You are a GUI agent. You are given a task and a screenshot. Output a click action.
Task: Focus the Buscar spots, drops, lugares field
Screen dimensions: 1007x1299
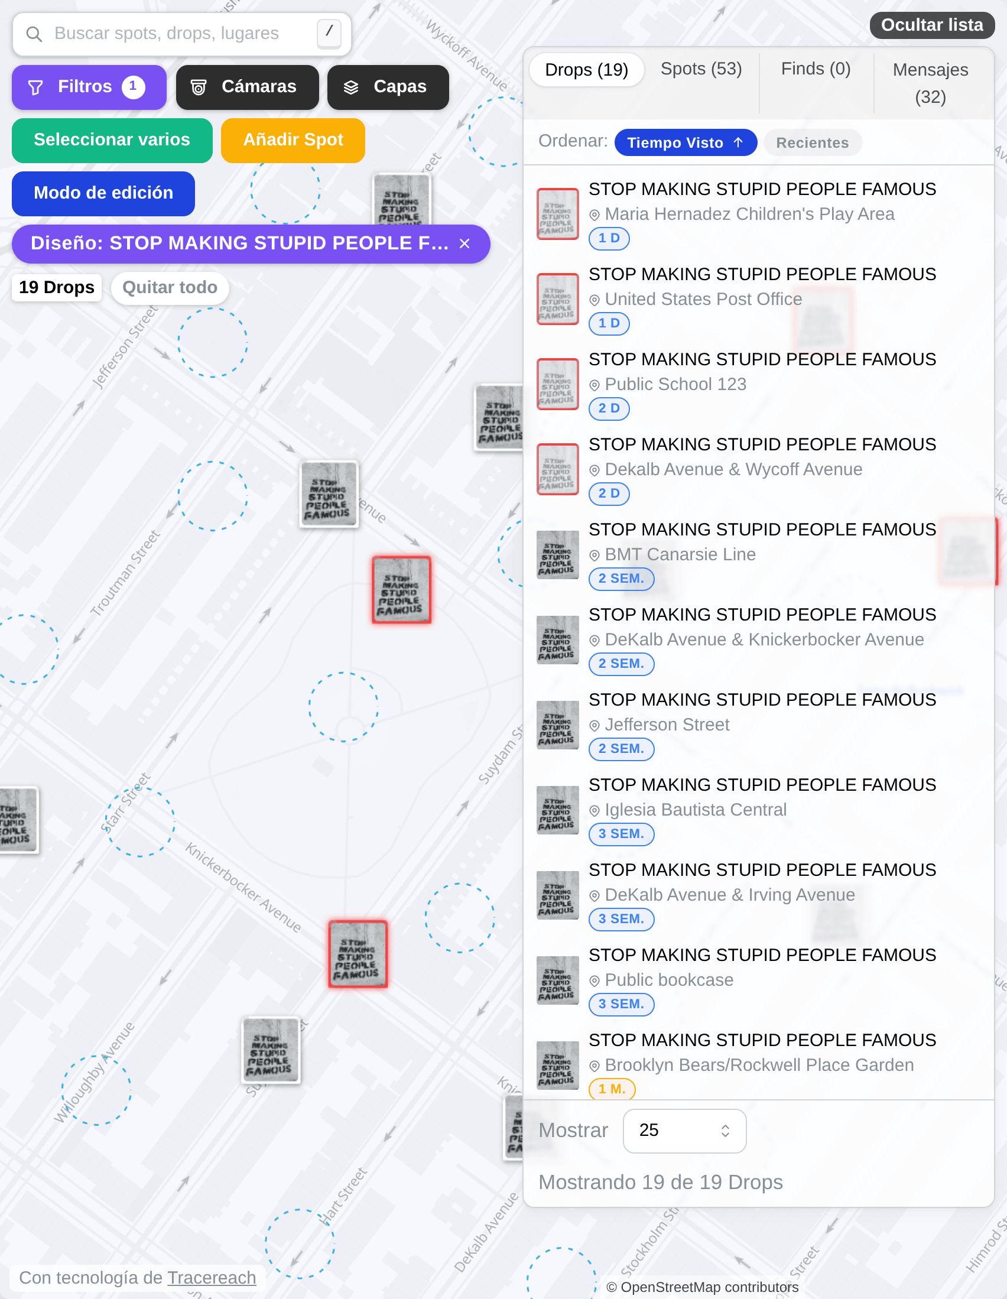click(181, 34)
